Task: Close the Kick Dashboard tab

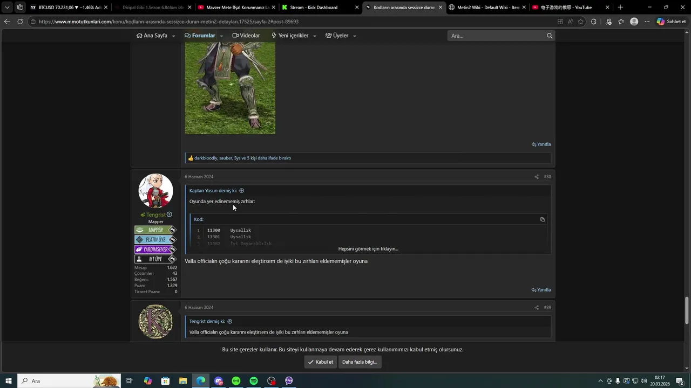Action: [357, 8]
